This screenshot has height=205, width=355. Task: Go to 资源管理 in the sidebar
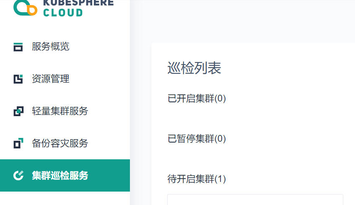(x=50, y=79)
